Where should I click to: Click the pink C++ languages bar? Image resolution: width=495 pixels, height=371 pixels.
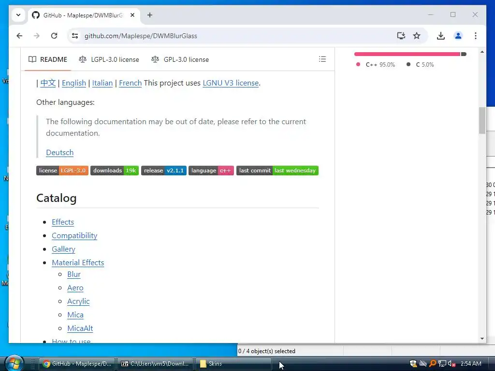[407, 54]
